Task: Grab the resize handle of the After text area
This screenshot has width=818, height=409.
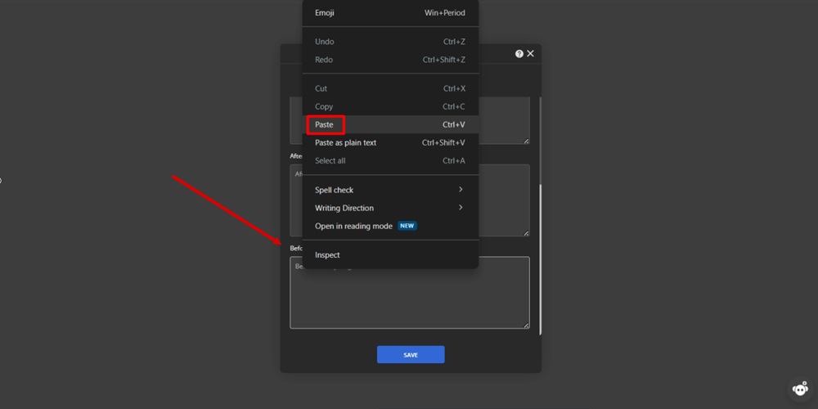Action: [x=526, y=233]
